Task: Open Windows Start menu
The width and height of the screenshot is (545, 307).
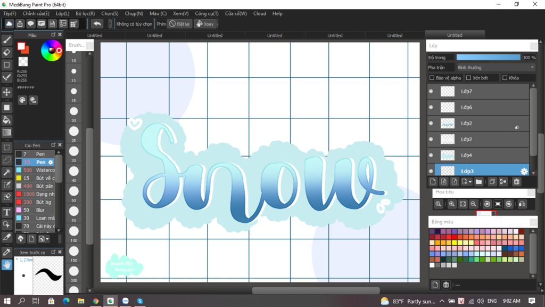Action: coord(7,301)
